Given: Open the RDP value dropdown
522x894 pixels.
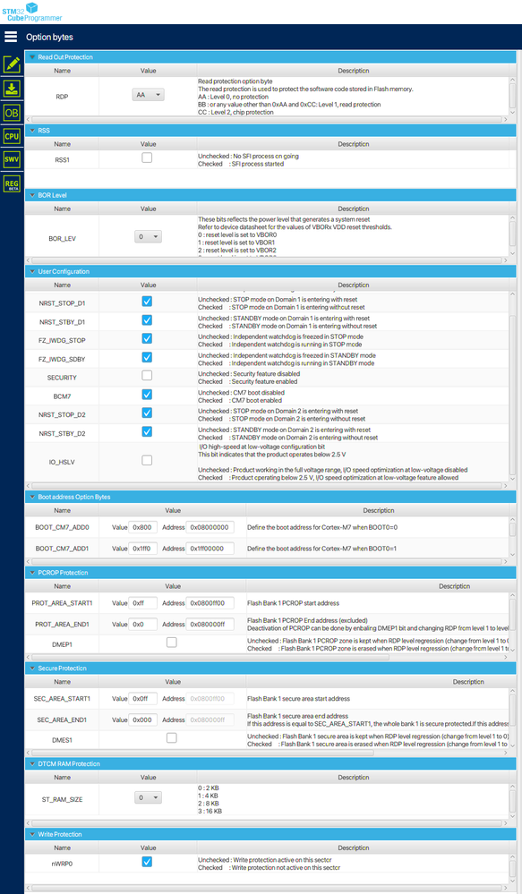Looking at the screenshot, I should 149,95.
